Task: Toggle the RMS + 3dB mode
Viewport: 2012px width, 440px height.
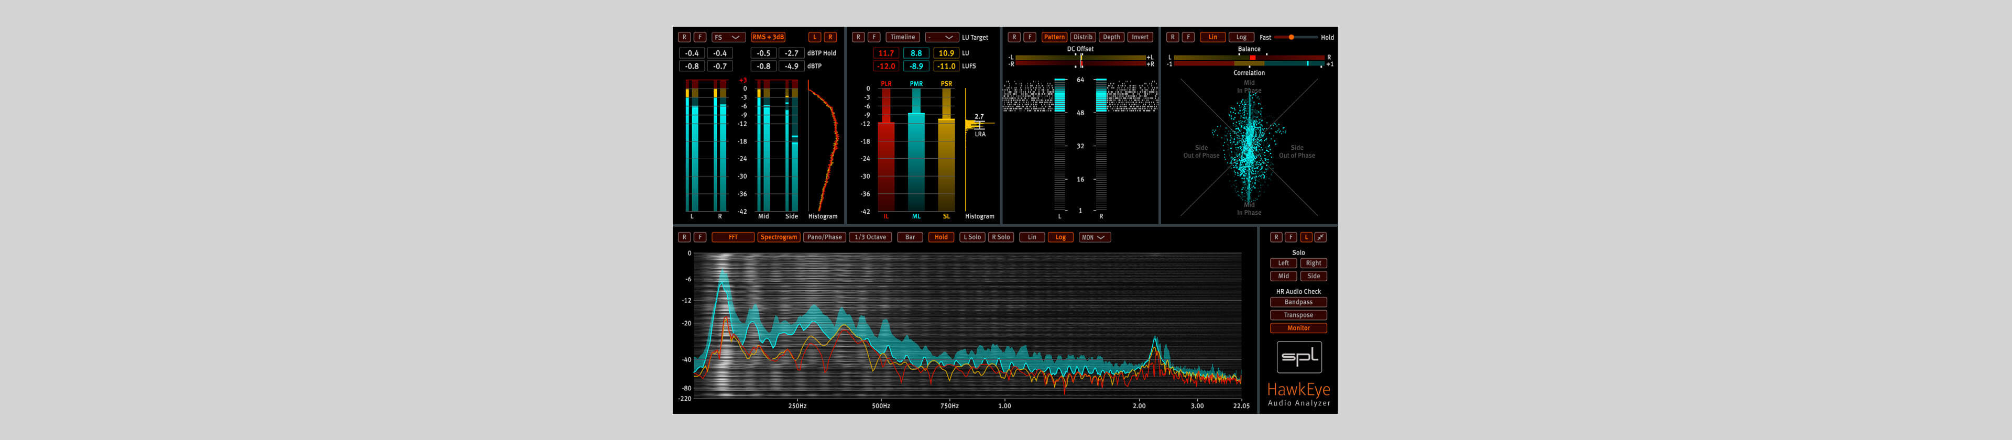Action: pyautogui.click(x=768, y=37)
